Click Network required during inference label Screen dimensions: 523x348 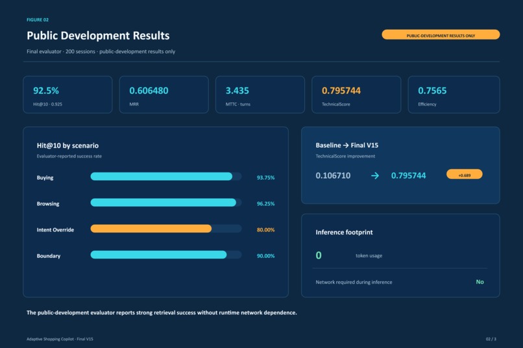click(x=354, y=282)
